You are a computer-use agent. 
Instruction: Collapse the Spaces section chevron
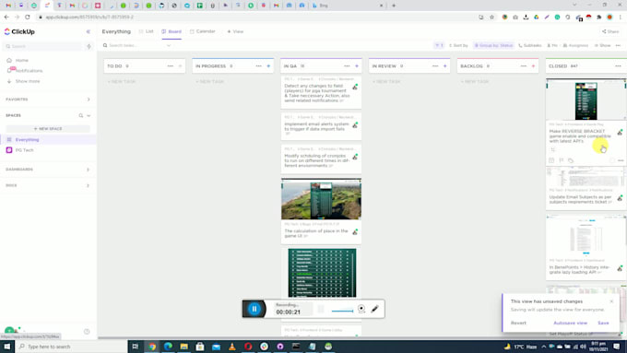point(89,115)
